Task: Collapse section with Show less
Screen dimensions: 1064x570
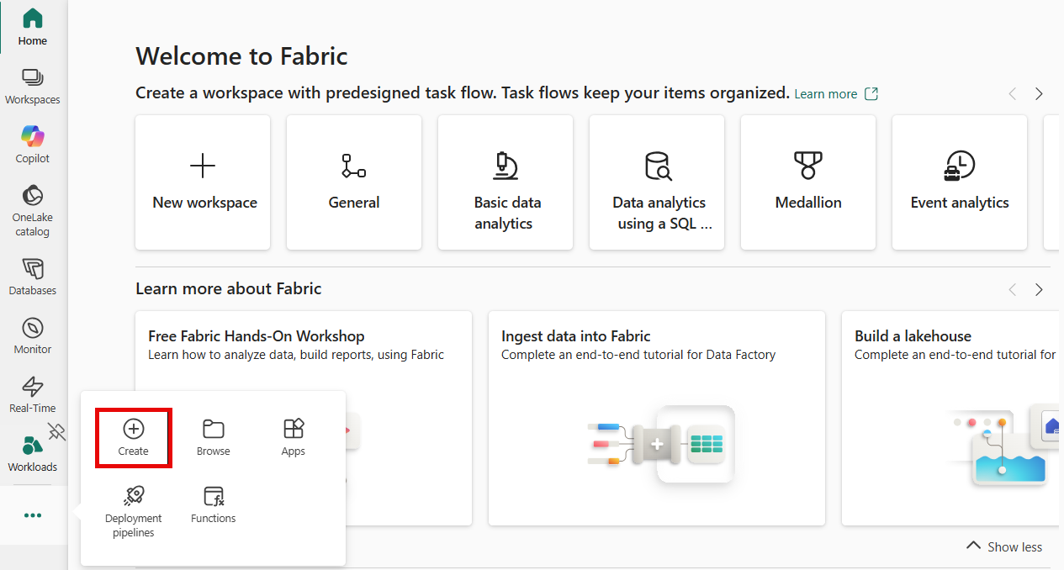Action: pos(1005,546)
